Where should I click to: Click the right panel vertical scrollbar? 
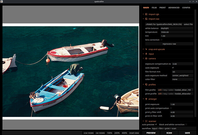point(195,63)
